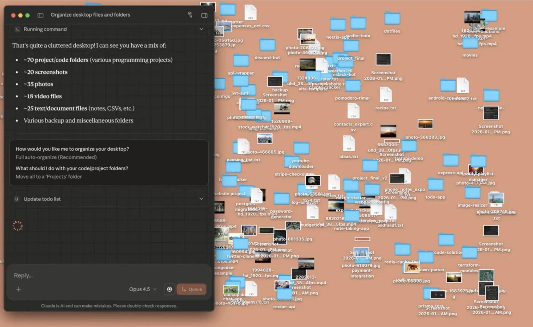Open the Opus 4.5 model dropdown

[x=143, y=289]
